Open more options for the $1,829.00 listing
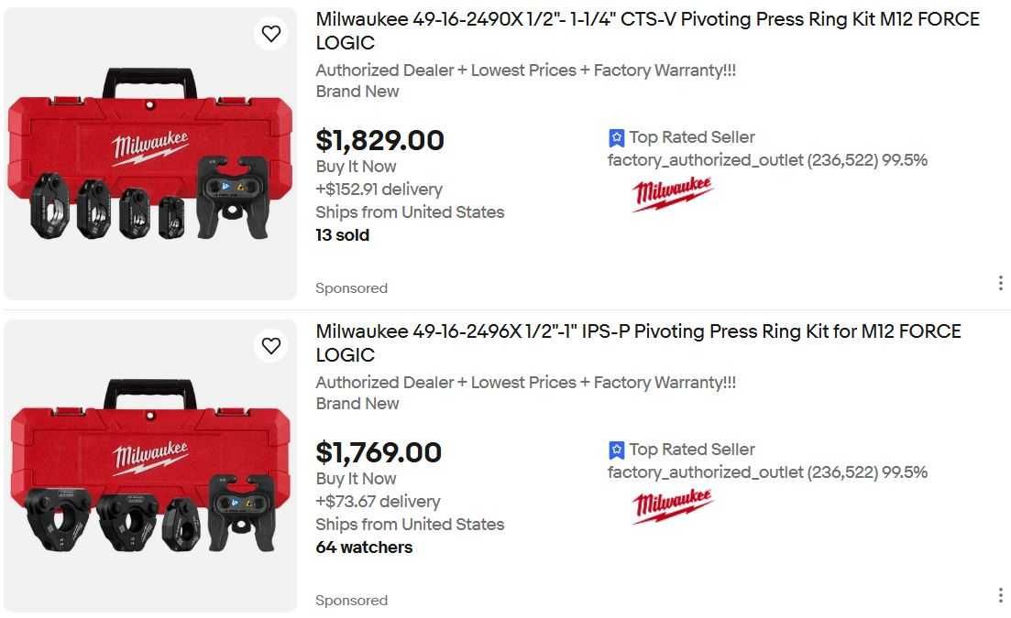Image resolution: width=1011 pixels, height=618 pixels. [1000, 283]
